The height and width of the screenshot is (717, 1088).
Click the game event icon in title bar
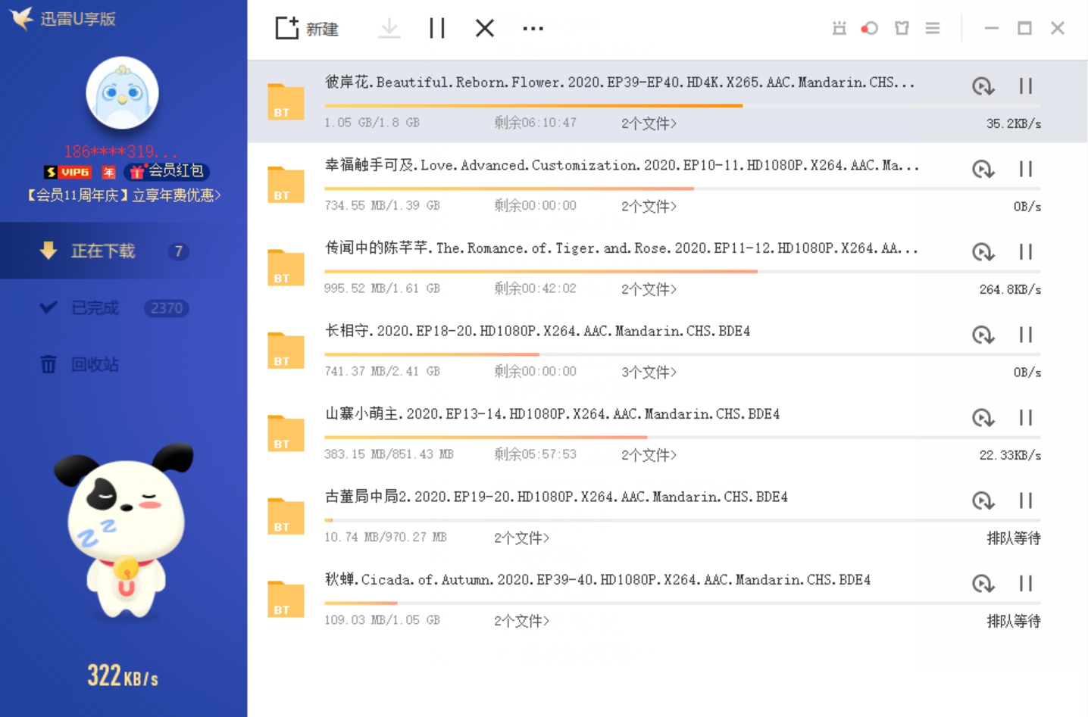tap(838, 28)
